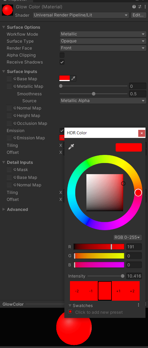Click the HDR Color eyedropper tool
The width and height of the screenshot is (148, 348).
(x=71, y=147)
